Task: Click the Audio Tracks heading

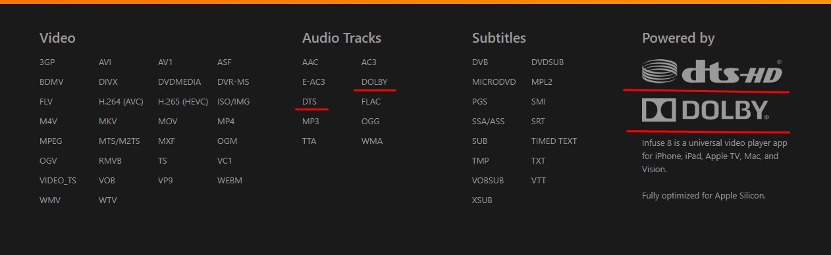Action: pyautogui.click(x=342, y=38)
